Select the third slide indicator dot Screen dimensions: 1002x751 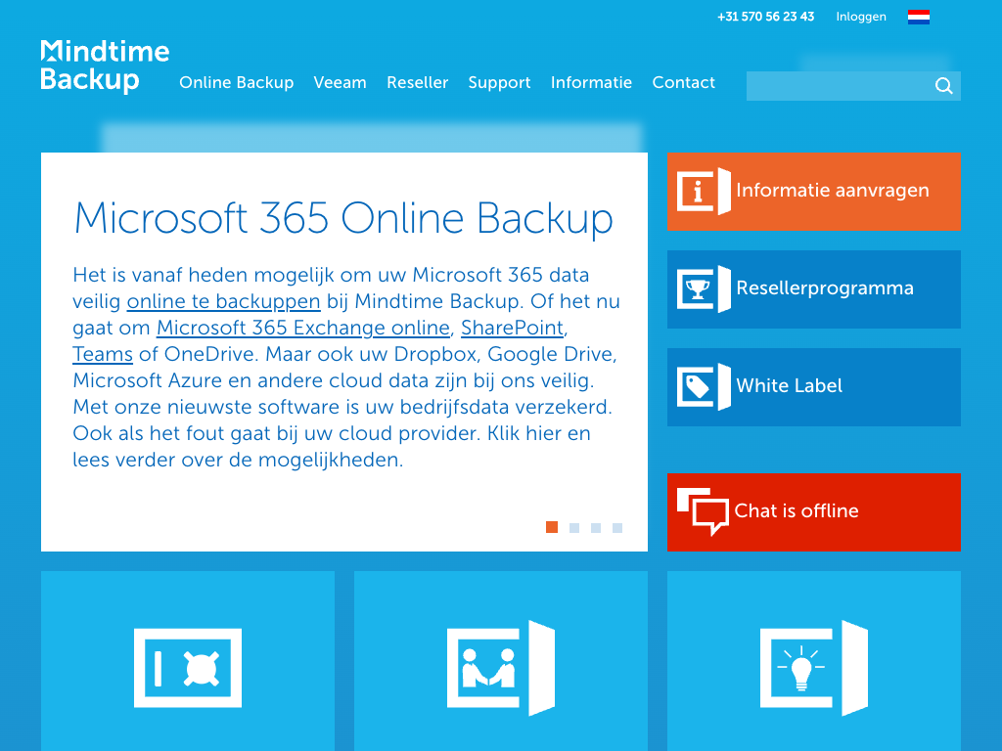click(596, 527)
